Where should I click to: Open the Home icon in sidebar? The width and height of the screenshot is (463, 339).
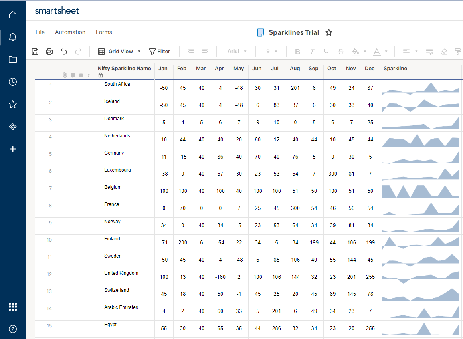click(x=13, y=15)
